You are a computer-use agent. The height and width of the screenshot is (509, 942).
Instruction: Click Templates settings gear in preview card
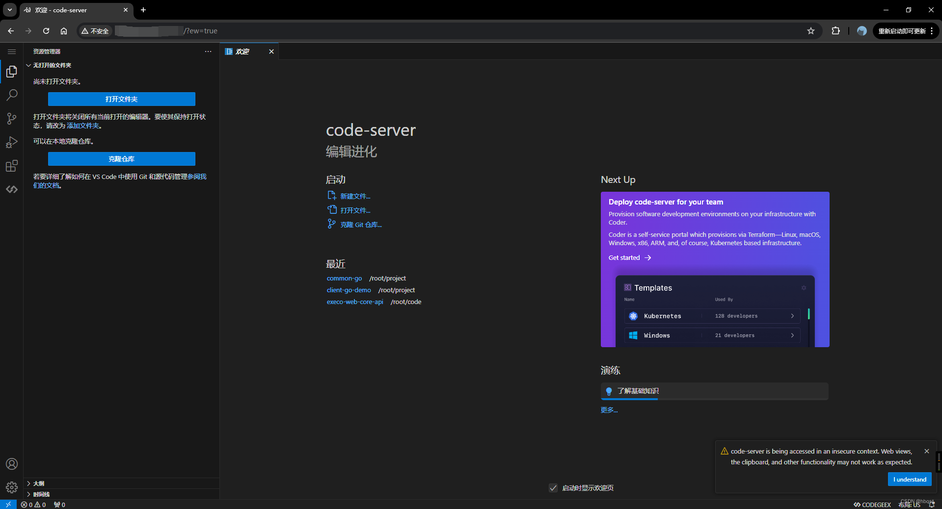(x=804, y=288)
